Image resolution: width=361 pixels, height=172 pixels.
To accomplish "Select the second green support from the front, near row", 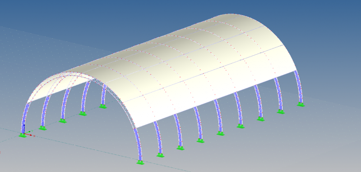I will pyautogui.click(x=160, y=155).
